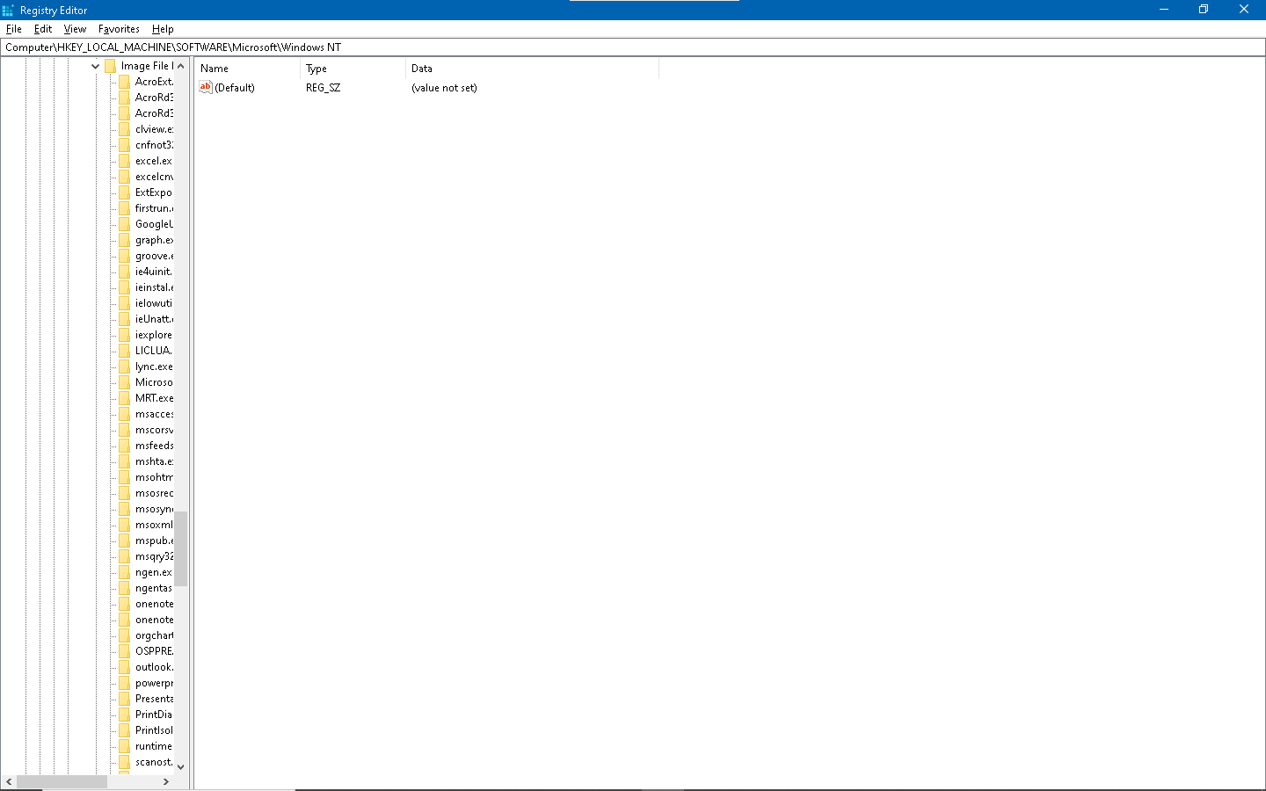Click the tree's horizontal scrollbar right arrow
Viewport: 1266px width, 791px height.
(x=166, y=781)
